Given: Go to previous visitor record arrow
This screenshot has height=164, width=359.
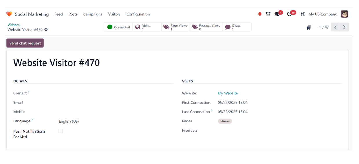Looking at the screenshot, I should point(336,27).
